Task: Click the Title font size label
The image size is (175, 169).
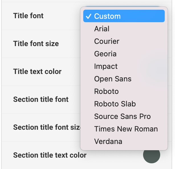Action: pyautogui.click(x=36, y=44)
